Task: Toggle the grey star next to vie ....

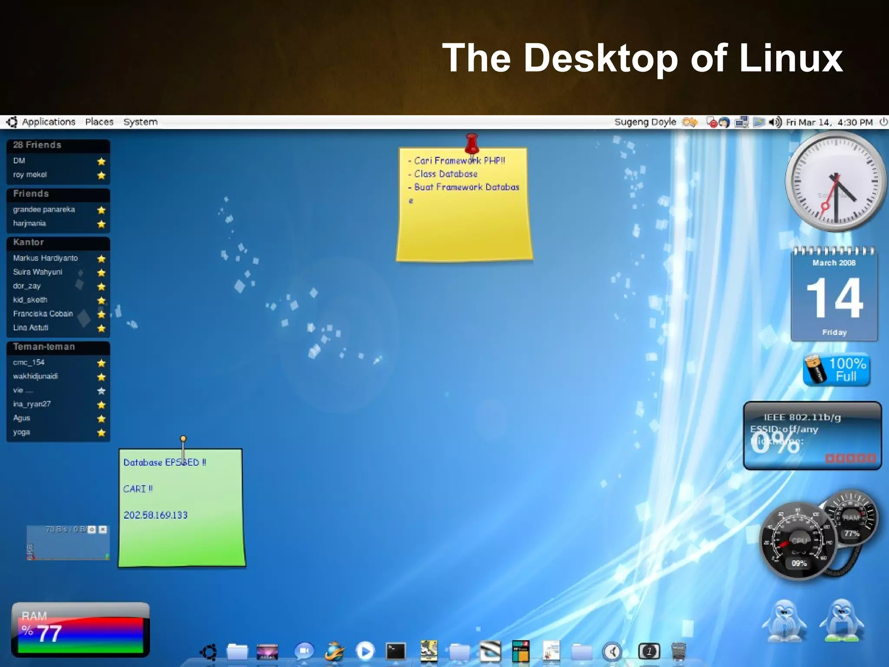Action: 101,391
